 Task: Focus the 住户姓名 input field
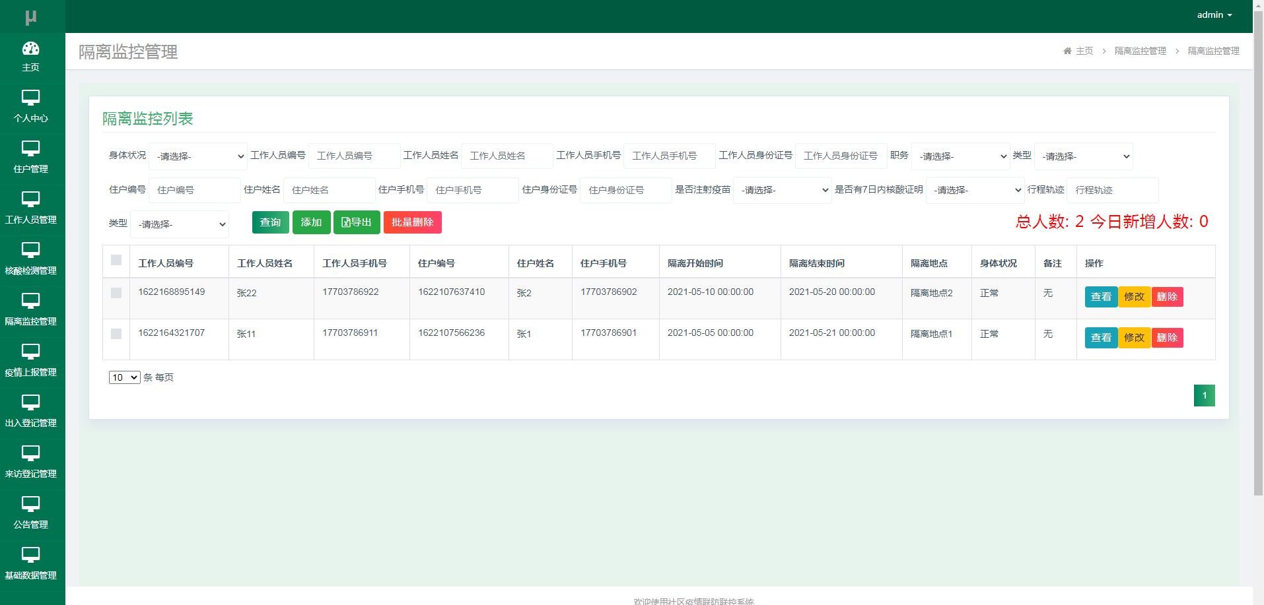[x=330, y=190]
